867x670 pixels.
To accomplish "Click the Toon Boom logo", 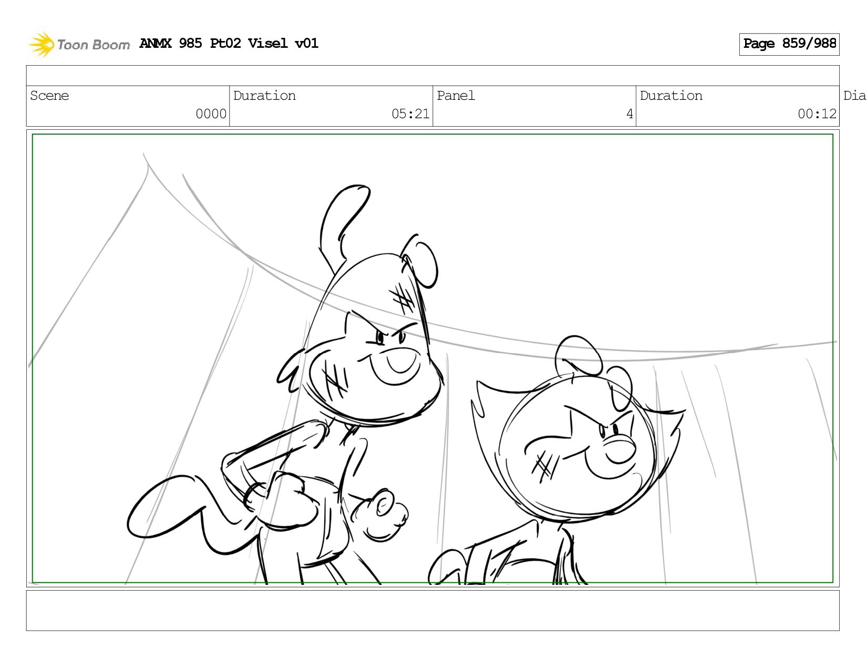I will click(x=79, y=44).
